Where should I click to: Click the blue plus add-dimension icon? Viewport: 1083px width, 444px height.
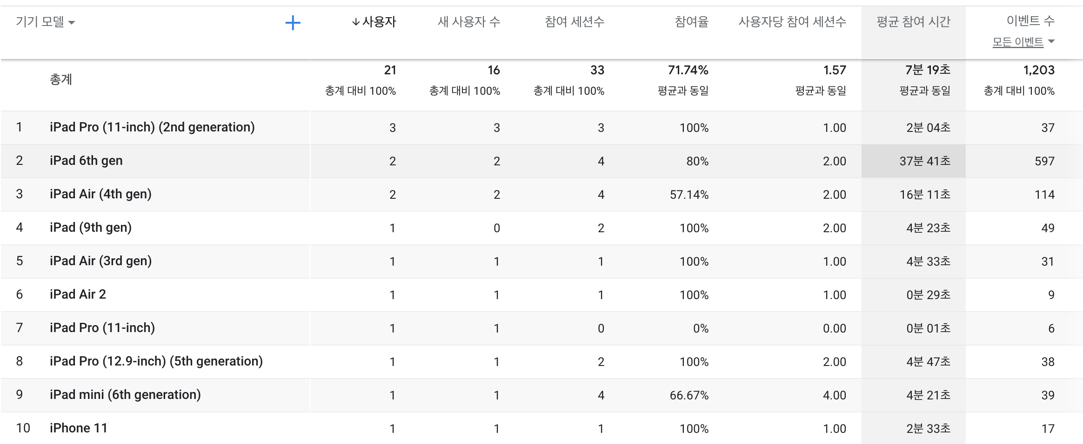[293, 23]
